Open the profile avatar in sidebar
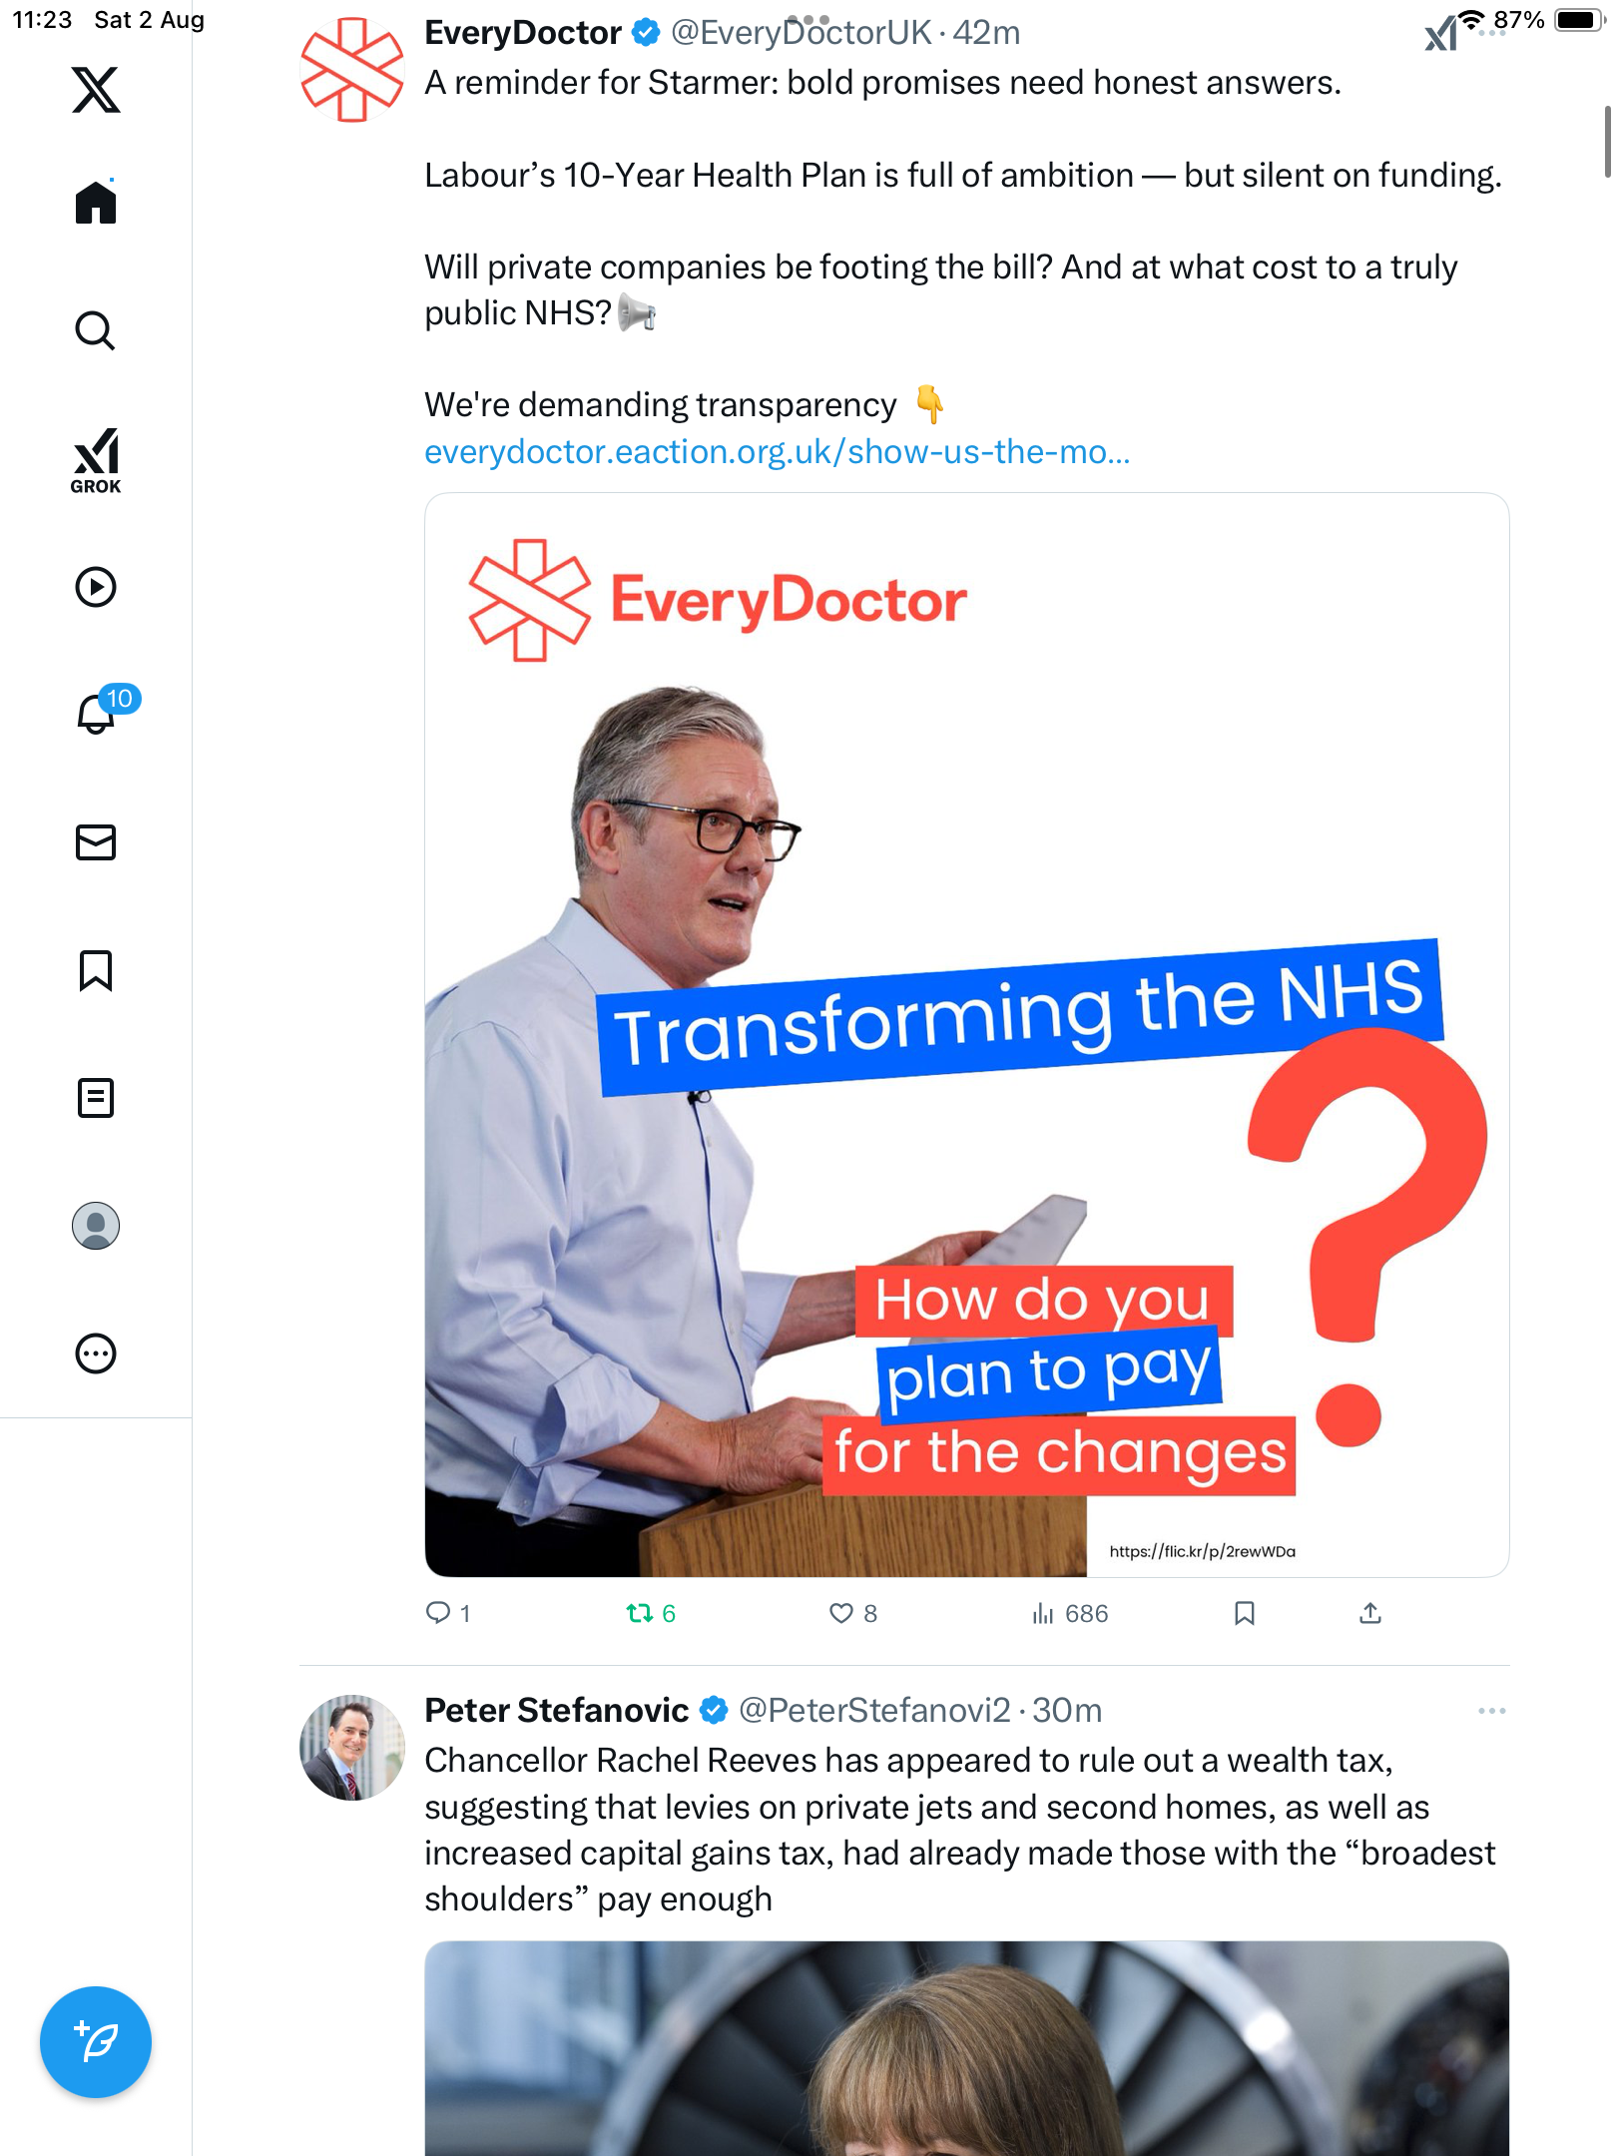1617x2156 pixels. tap(96, 1226)
